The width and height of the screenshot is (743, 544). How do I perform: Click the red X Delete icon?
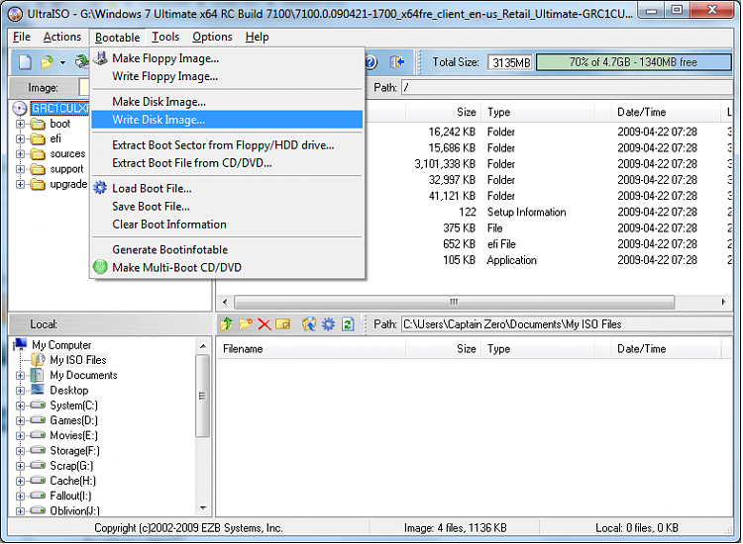tap(265, 324)
